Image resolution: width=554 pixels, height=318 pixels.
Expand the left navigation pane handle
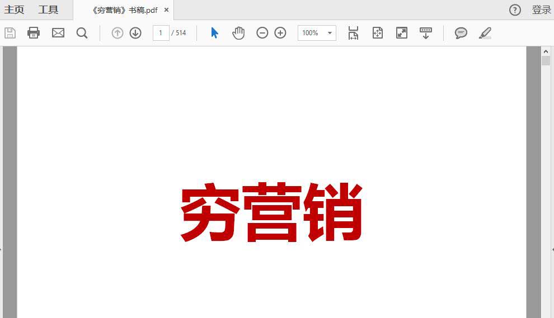(x=1, y=249)
